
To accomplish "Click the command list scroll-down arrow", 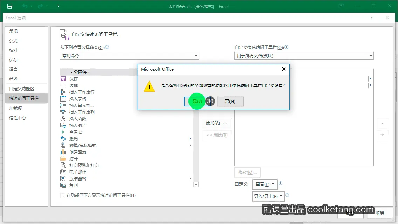I will (x=196, y=184).
